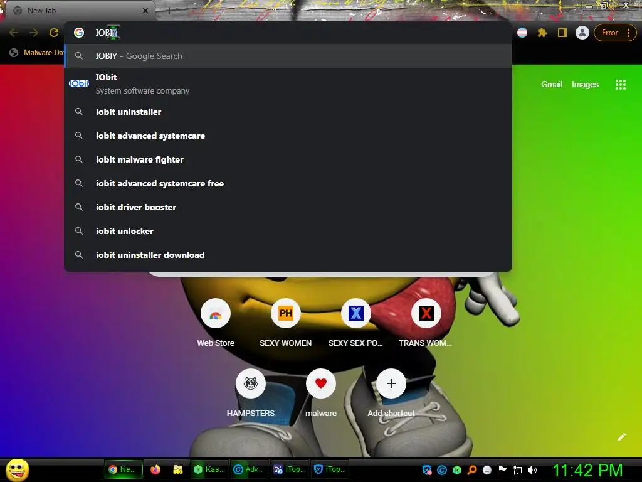
Task: Switch to first iTop taskbar button
Action: point(290,469)
